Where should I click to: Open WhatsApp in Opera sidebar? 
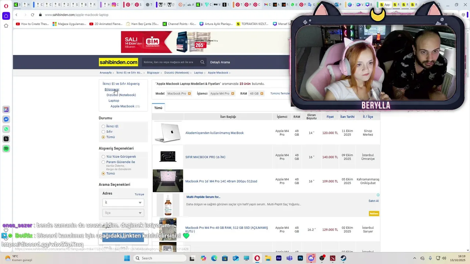pos(6,129)
